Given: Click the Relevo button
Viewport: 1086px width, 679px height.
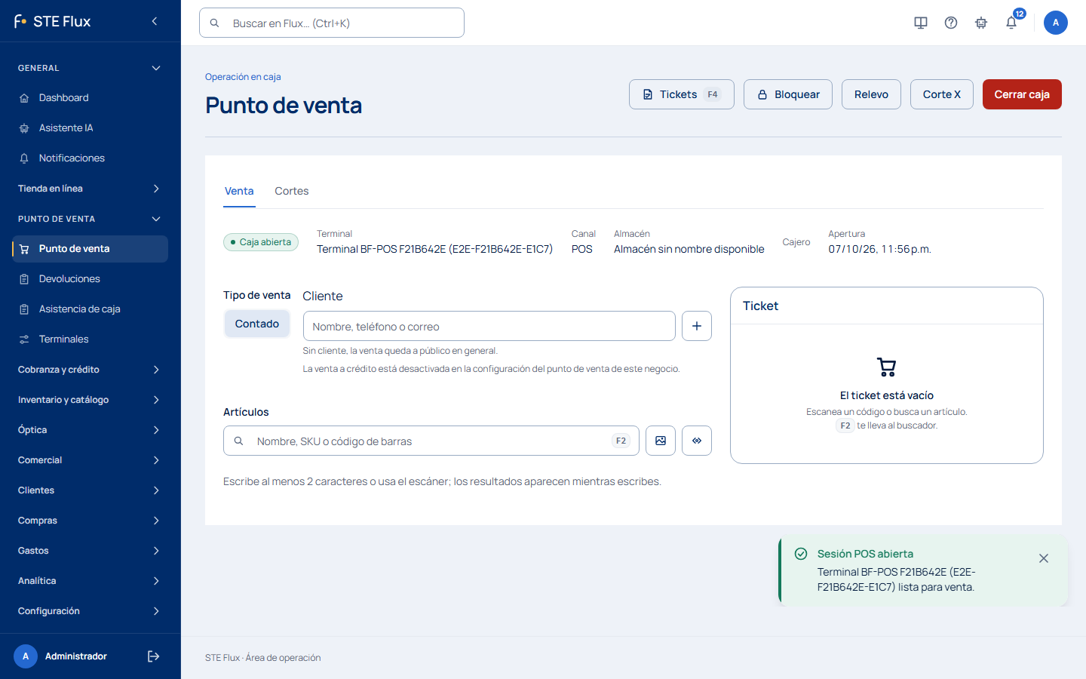Looking at the screenshot, I should 871,94.
